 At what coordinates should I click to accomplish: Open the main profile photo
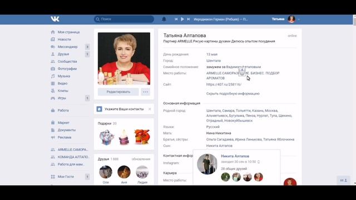coord(124,58)
